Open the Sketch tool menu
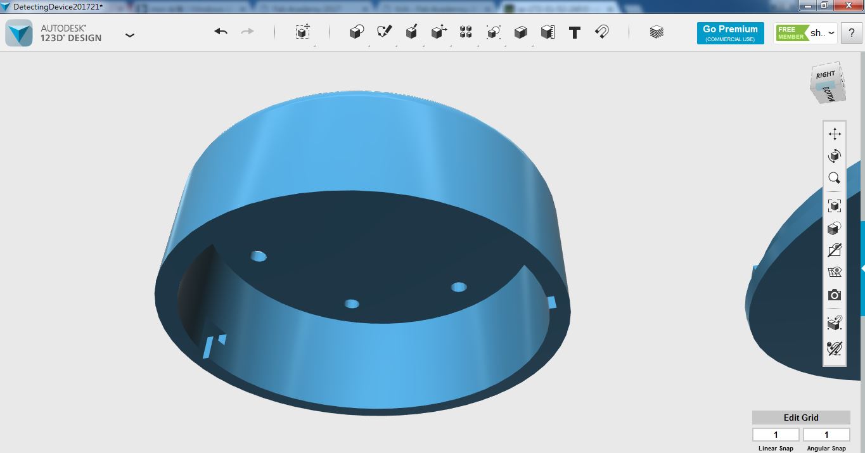The image size is (865, 453). pos(385,32)
